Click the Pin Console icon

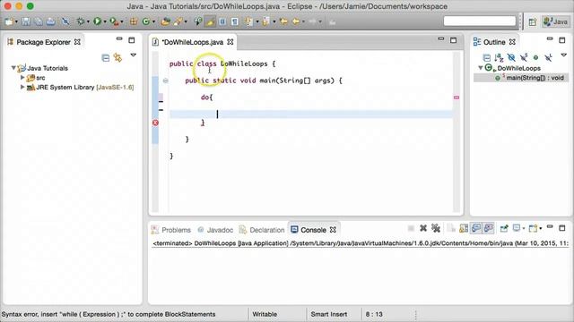[x=504, y=229]
